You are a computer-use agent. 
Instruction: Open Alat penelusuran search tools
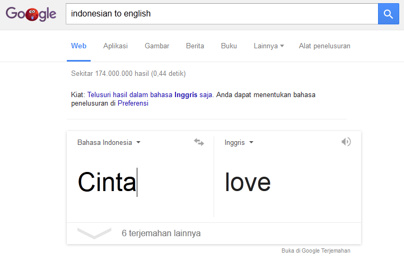coord(324,46)
